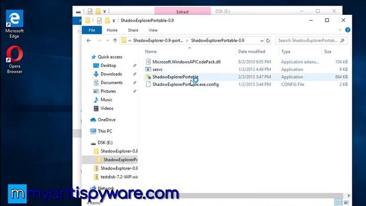
Task: Switch to the View ribbon tab
Action: point(153,30)
